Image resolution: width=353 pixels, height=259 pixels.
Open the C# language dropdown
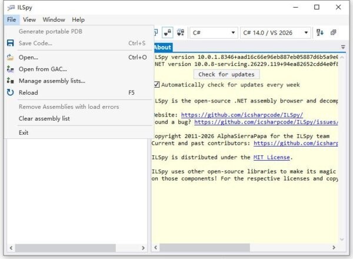[214, 33]
